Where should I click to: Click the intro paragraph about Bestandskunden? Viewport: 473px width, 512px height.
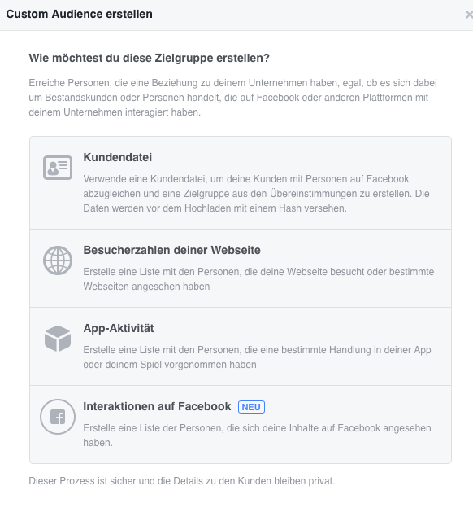tap(232, 98)
